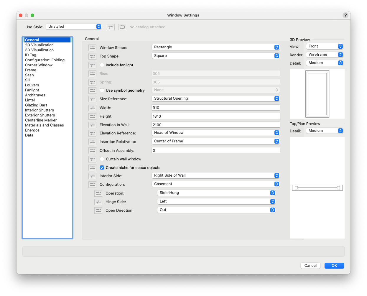Image resolution: width=367 pixels, height=296 pixels.
Task: Click the style toggle icon beside Hinge Side
Action: point(98,202)
